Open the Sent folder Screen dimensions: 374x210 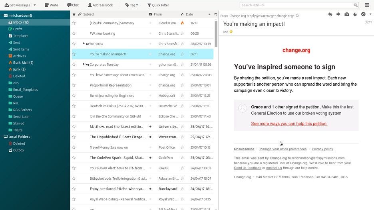pos(14,43)
